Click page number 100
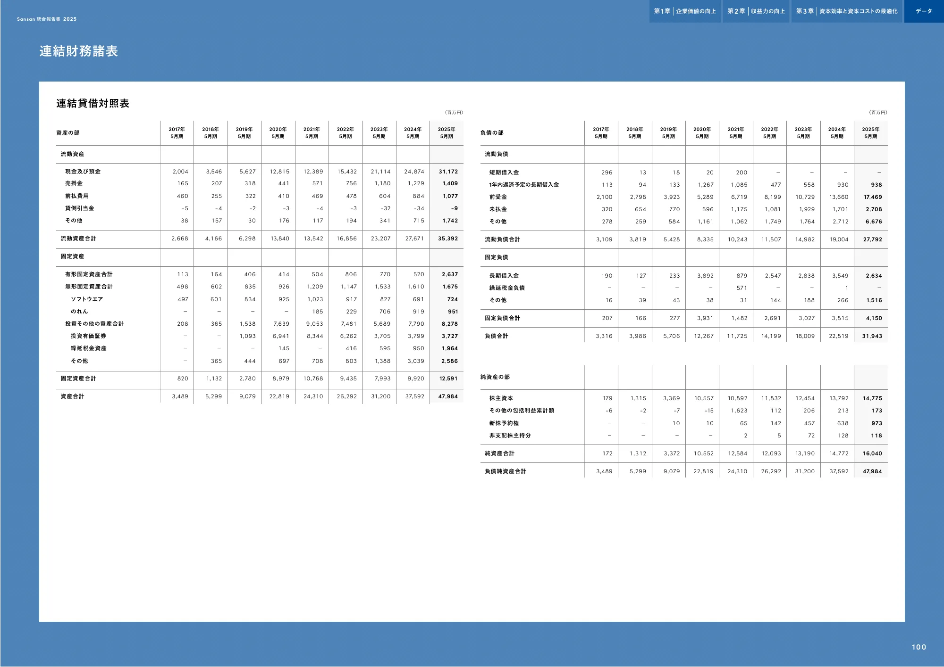 tap(919, 647)
